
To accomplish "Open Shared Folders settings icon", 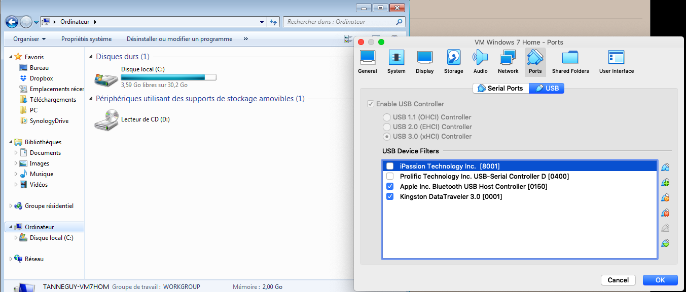I will tap(570, 62).
